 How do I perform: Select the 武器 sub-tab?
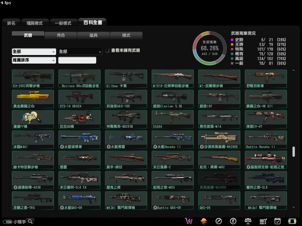click(28, 35)
